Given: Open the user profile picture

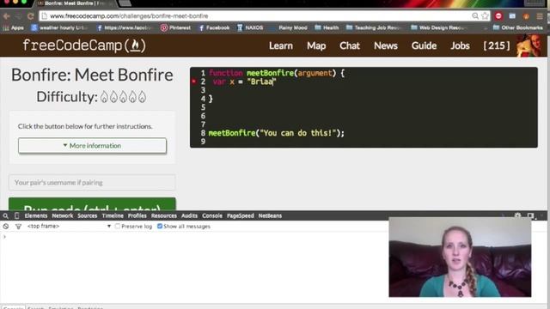Looking at the screenshot, I should [529, 45].
